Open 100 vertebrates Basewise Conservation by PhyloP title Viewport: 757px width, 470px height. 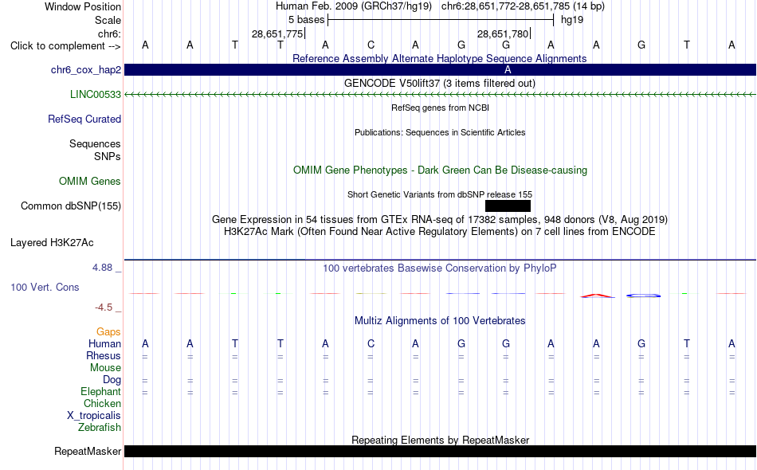[439, 268]
